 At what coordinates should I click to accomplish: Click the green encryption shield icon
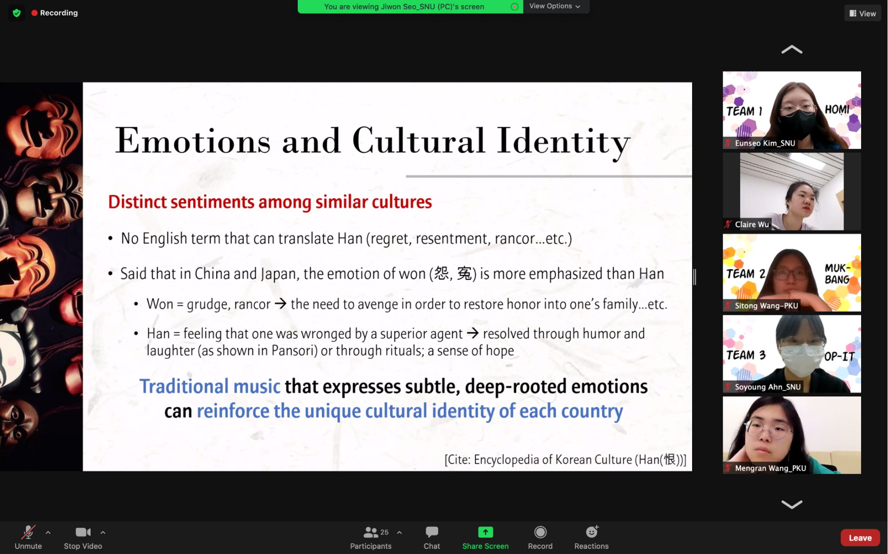(17, 13)
